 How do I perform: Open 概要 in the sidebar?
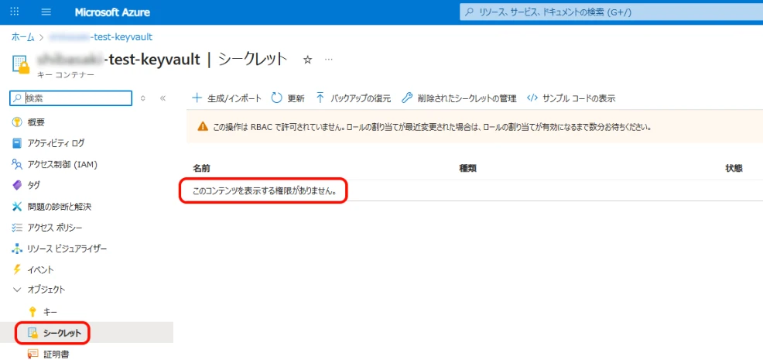pos(35,122)
